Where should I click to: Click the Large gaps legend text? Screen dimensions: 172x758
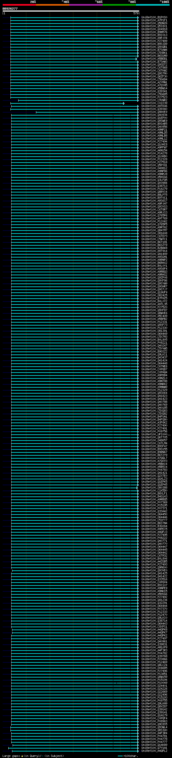click(x=11, y=756)
